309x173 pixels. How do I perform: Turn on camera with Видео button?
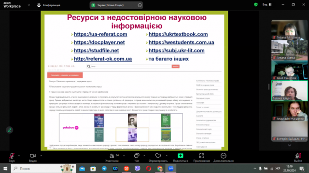[33, 158]
